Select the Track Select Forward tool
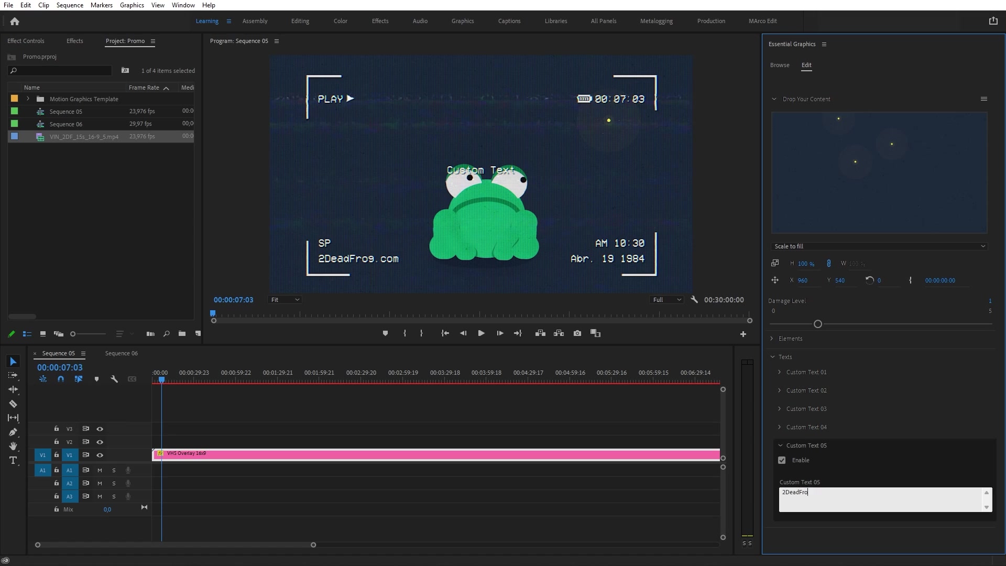This screenshot has width=1006, height=566. 13,375
